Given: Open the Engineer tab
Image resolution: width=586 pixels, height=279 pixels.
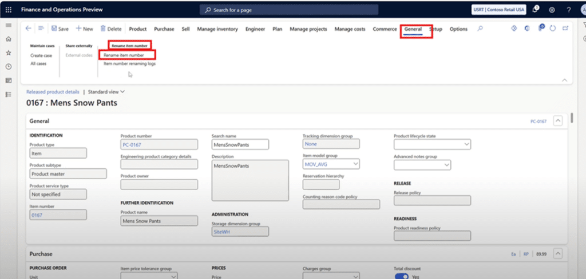Looking at the screenshot, I should point(255,29).
